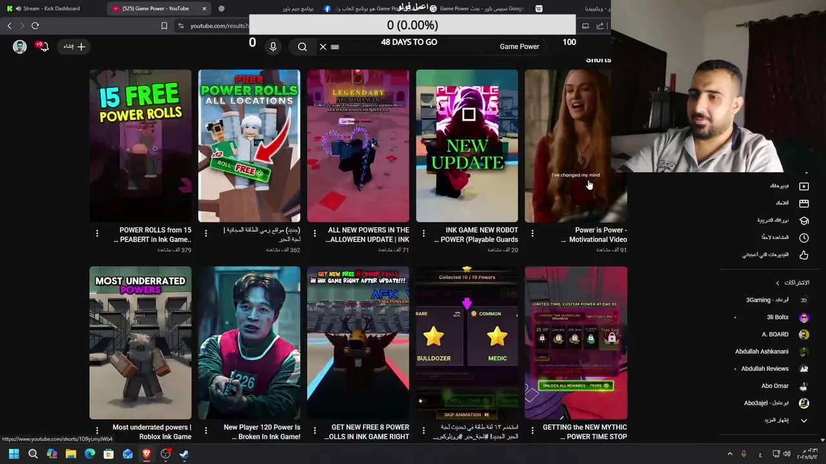Screen dimensions: 826x464
Task: Switch to the Wikipedia tab
Action: point(571,8)
